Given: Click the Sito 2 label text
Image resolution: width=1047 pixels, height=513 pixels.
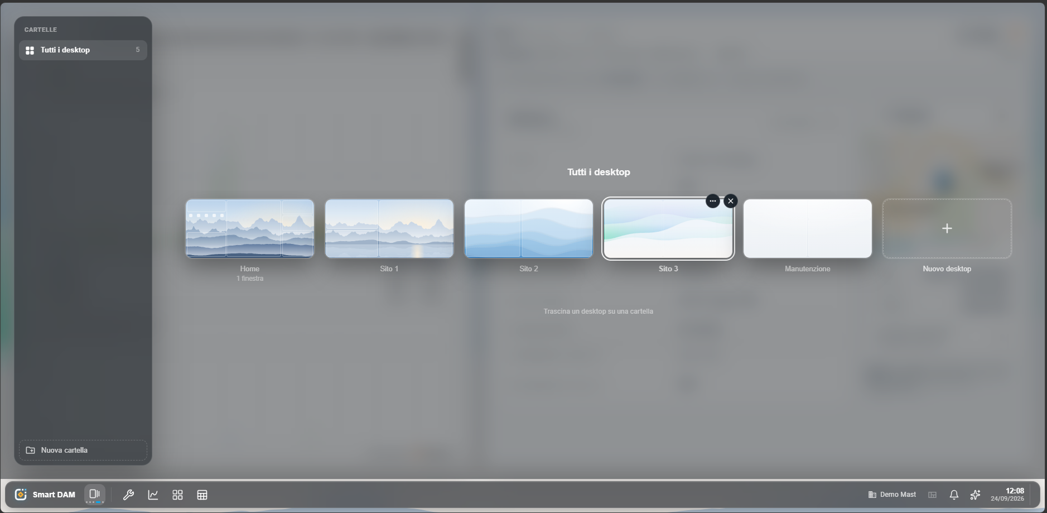Looking at the screenshot, I should [x=529, y=269].
